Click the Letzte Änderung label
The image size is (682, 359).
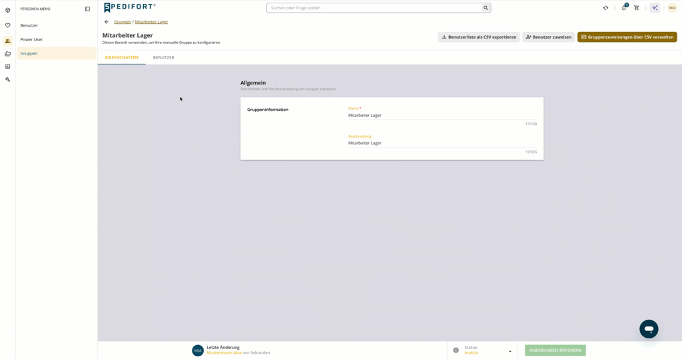coord(223,347)
